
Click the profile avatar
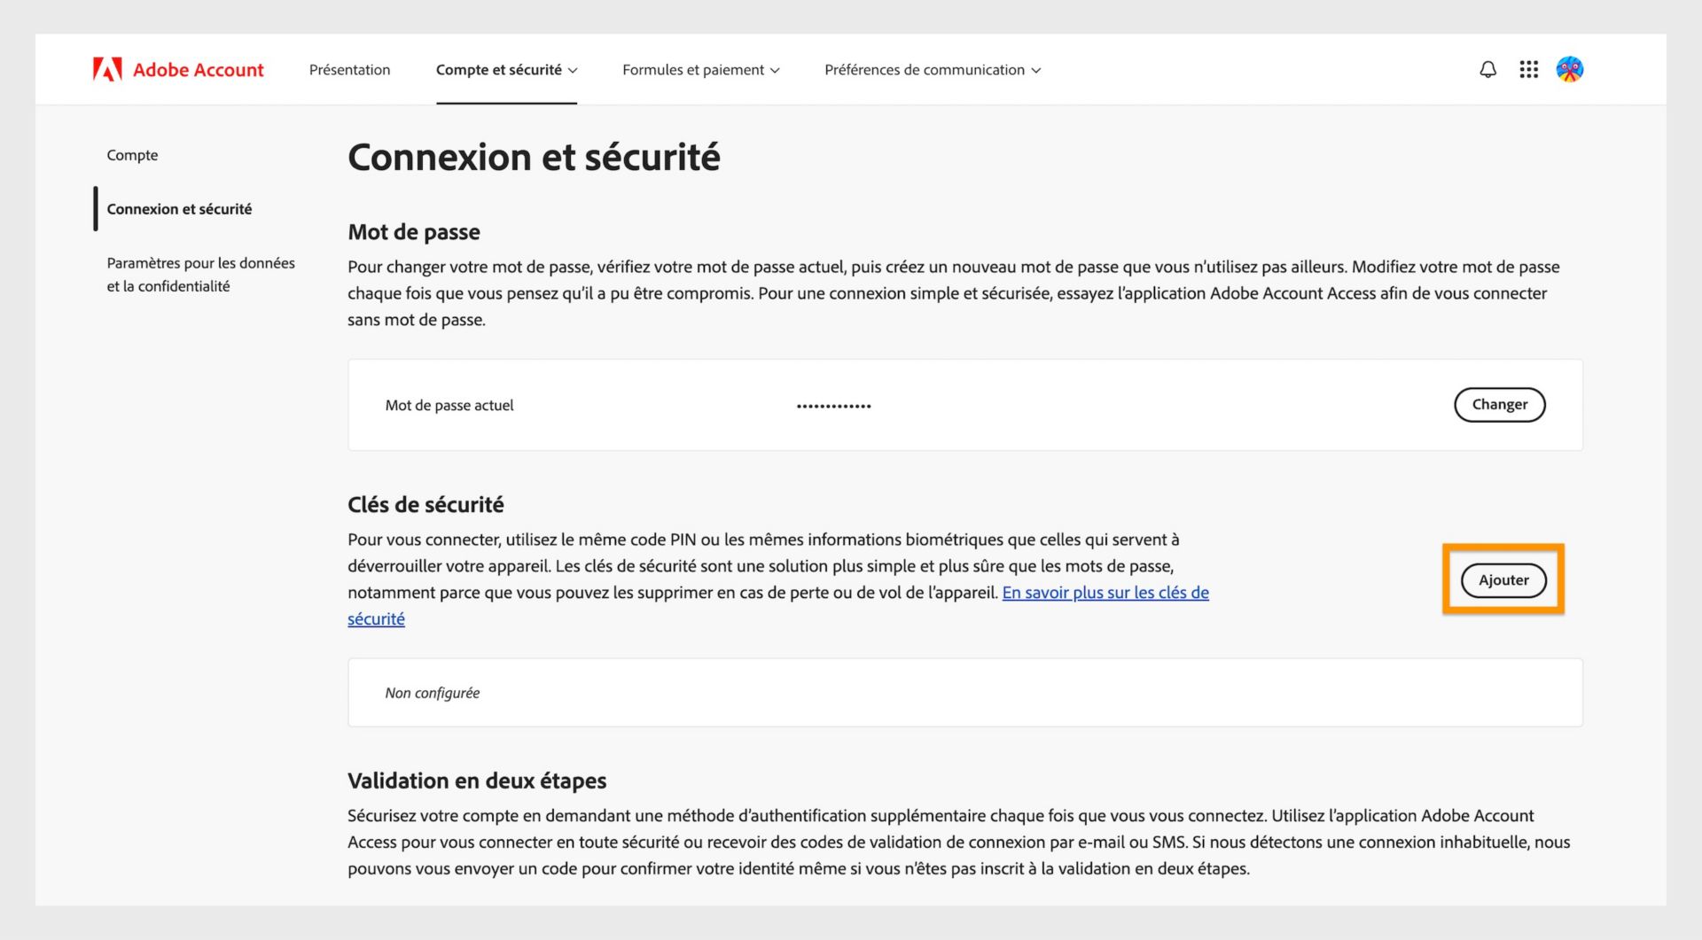coord(1570,69)
